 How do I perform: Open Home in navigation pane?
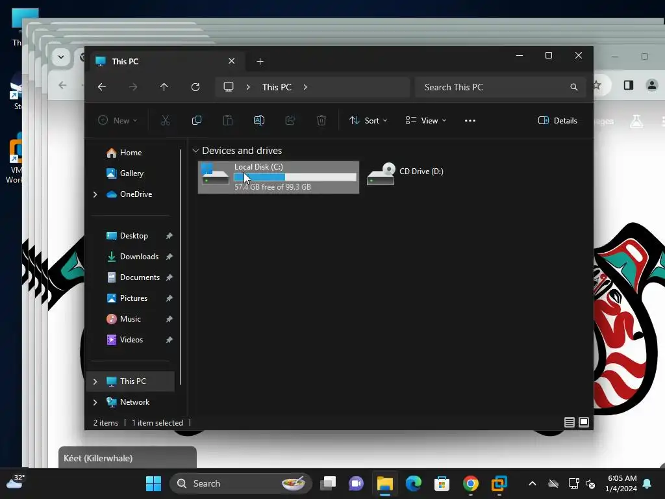pos(130,153)
